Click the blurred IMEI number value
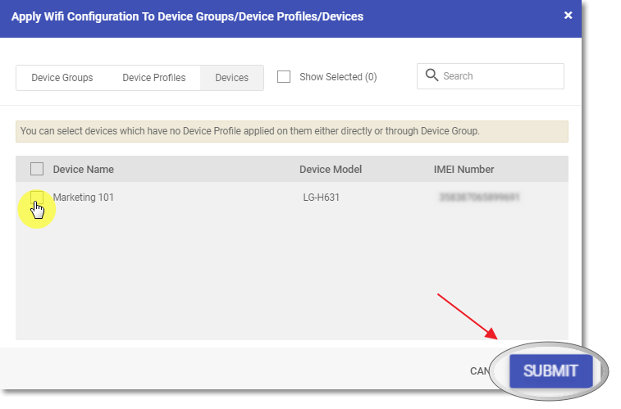Screen dimensions: 621x409 click(x=479, y=197)
